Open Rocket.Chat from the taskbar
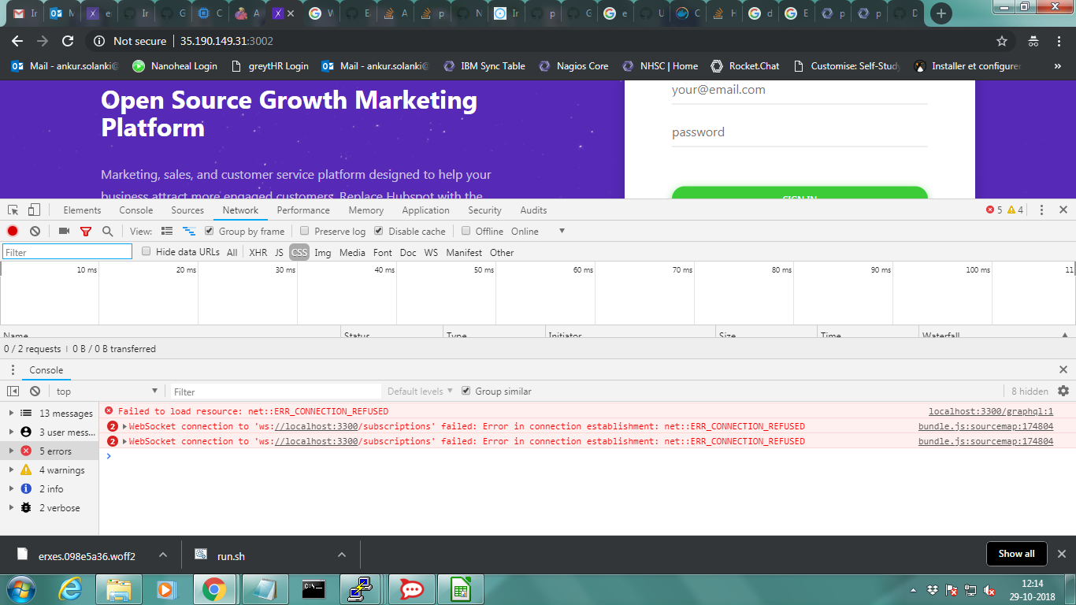Image resolution: width=1076 pixels, height=605 pixels. point(411,589)
